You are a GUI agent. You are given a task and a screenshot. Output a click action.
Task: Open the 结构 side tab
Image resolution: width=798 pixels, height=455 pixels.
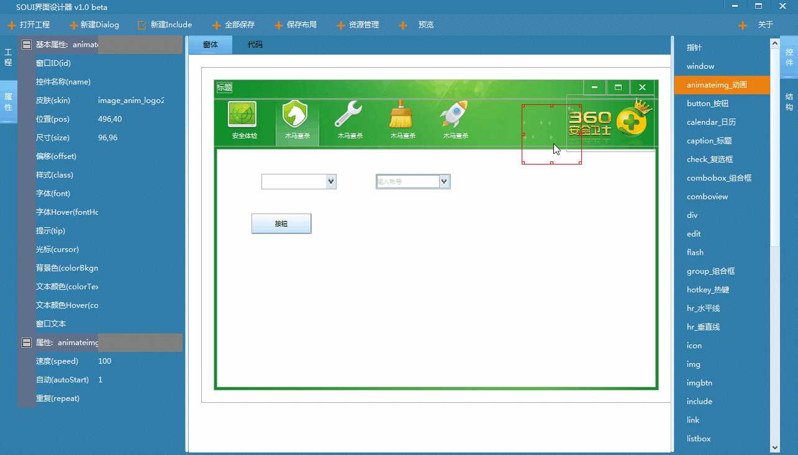coord(789,102)
